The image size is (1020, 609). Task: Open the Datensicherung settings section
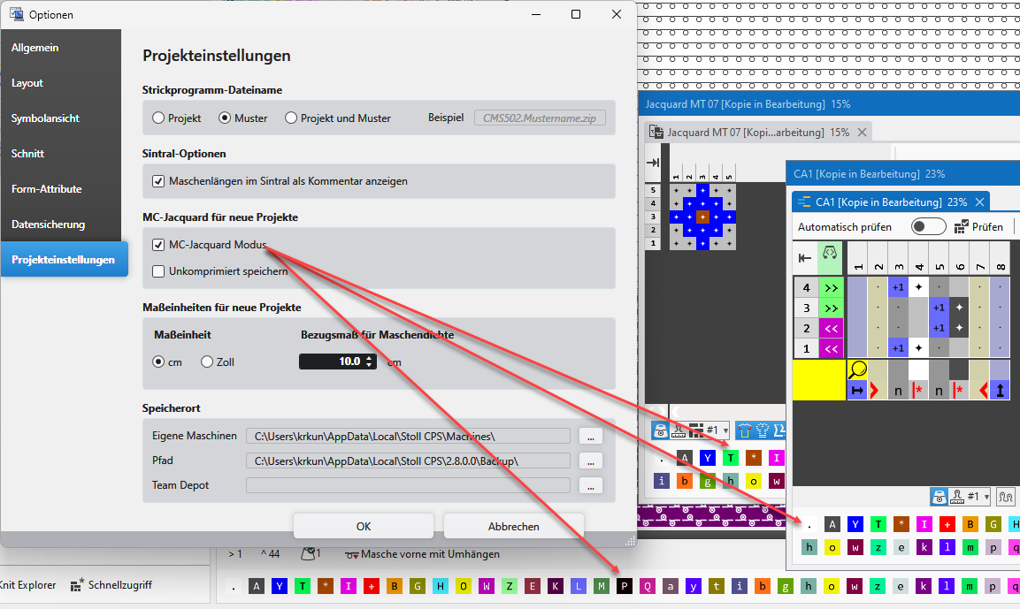49,225
